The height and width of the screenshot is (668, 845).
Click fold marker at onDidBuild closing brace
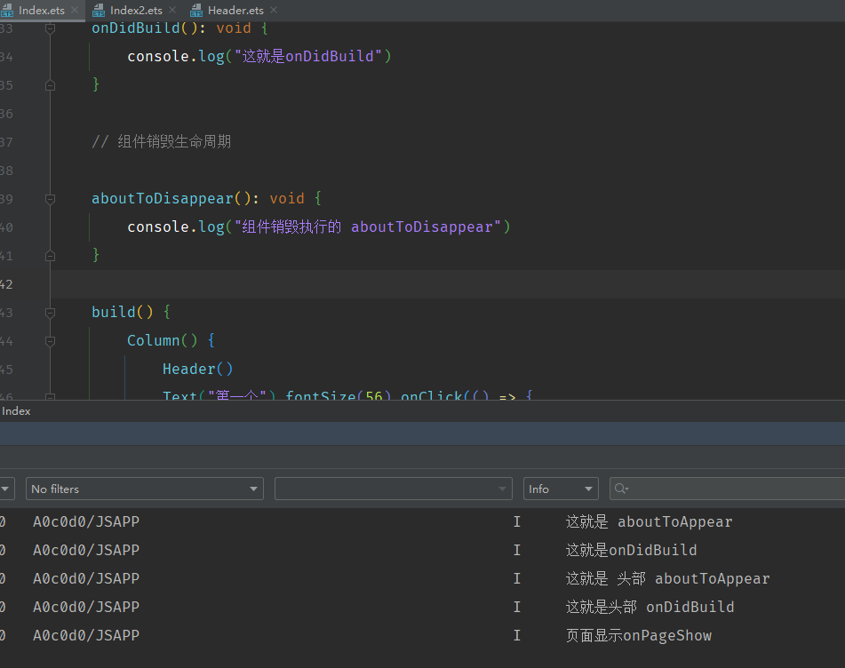50,85
